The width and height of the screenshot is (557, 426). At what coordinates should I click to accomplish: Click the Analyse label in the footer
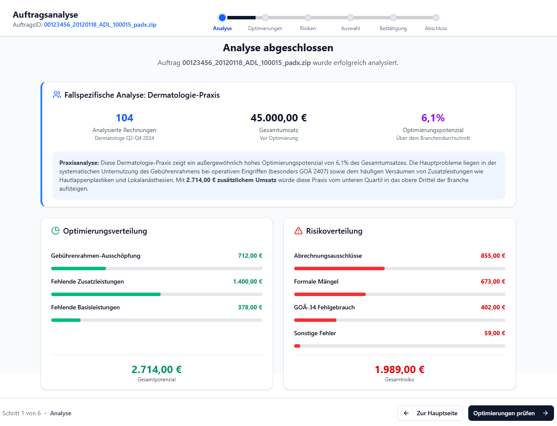tap(60, 413)
